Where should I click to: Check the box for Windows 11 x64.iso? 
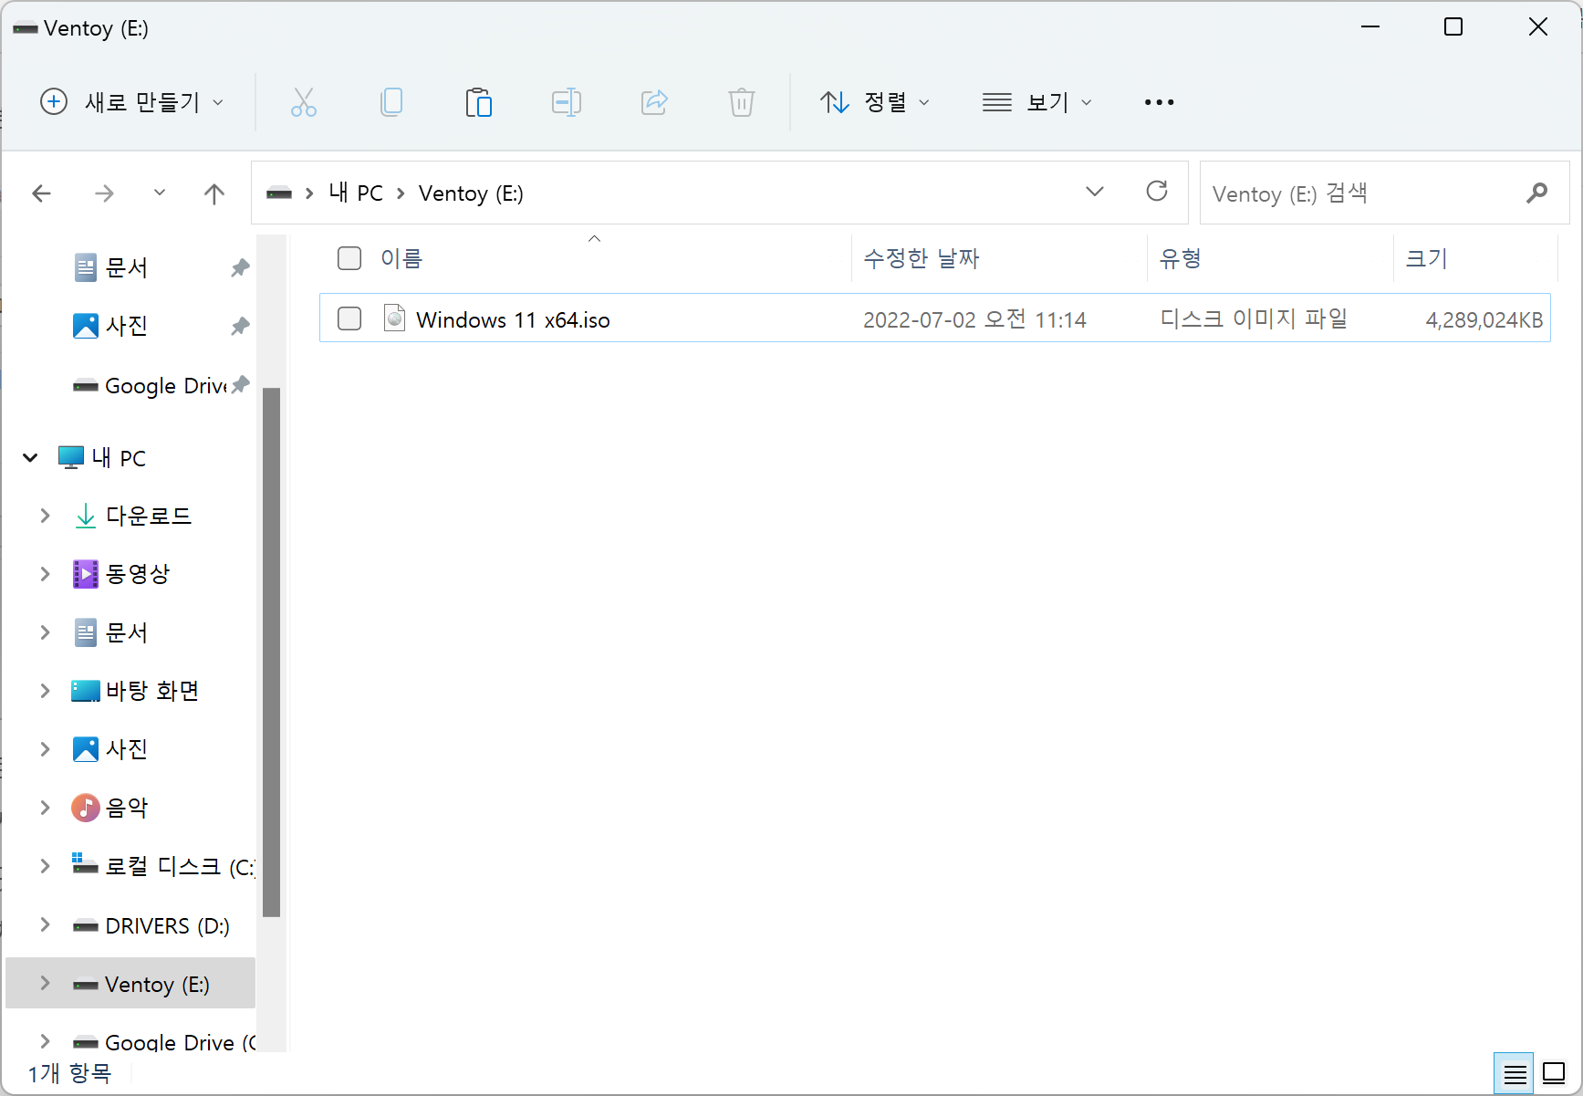coord(349,318)
